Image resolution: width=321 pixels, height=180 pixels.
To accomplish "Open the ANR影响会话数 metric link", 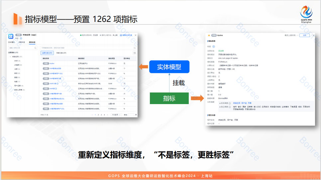I will 55,68.
